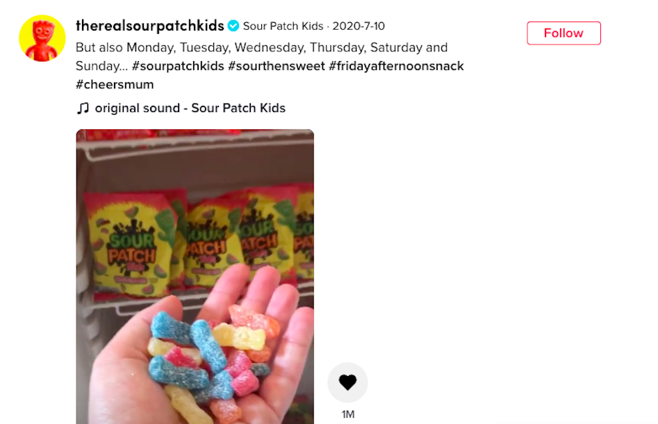Click the Sour Patch bag in video

(132, 245)
